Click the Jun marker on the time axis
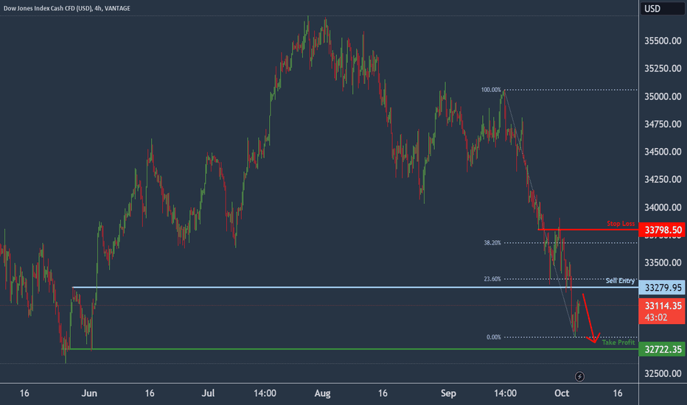The image size is (687, 405). coord(89,393)
